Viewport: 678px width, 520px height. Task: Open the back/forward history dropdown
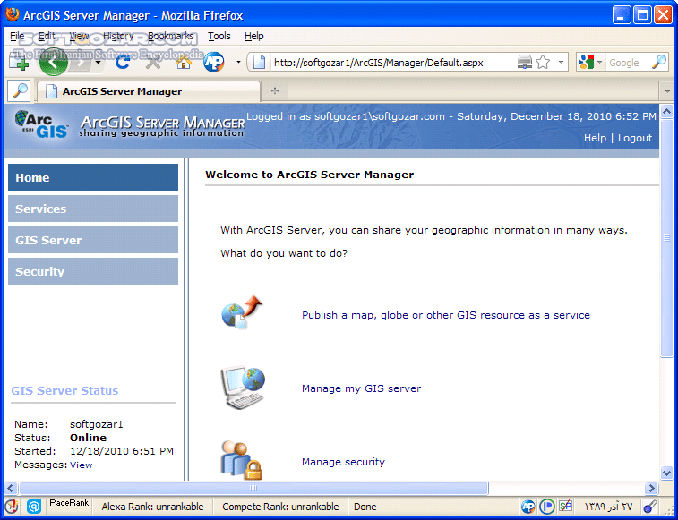coord(99,63)
